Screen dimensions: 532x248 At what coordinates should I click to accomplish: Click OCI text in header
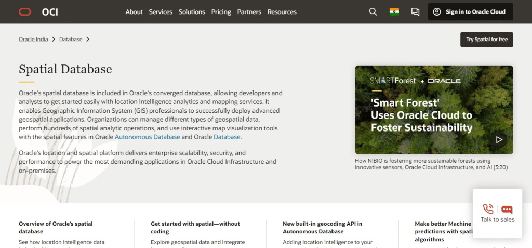(50, 12)
